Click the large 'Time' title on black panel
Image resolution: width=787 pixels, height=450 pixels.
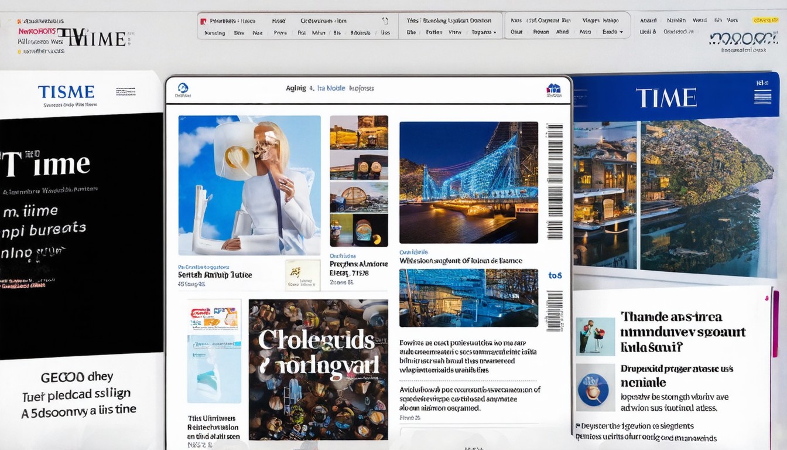click(46, 164)
